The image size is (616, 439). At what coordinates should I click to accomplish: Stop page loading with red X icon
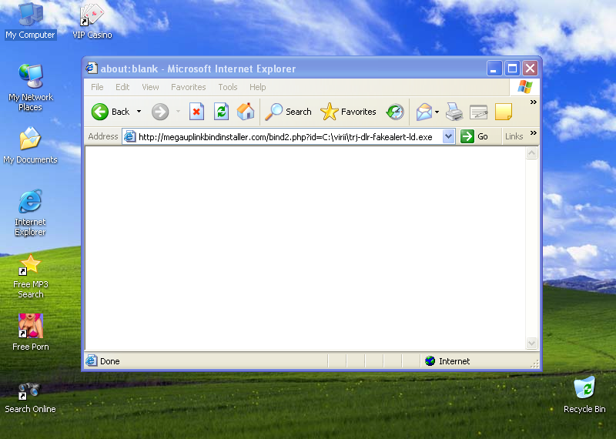tap(196, 112)
